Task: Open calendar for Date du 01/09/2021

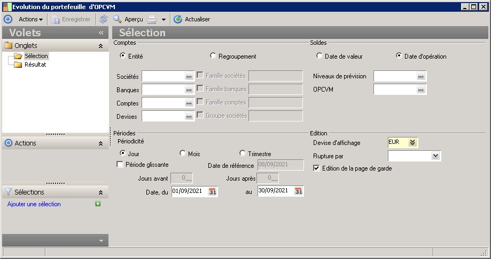Action: pyautogui.click(x=212, y=191)
